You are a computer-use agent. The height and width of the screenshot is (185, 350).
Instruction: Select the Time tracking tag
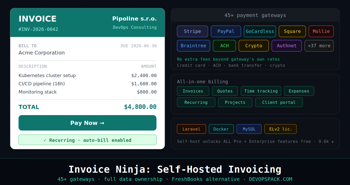tap(261, 91)
